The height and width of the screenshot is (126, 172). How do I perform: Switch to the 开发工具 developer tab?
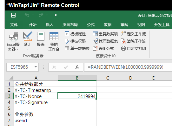click(x=162, y=24)
